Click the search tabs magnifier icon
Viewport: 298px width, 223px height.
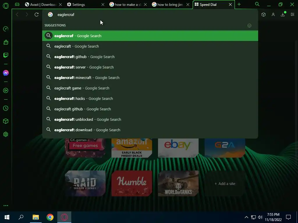pos(257,4)
